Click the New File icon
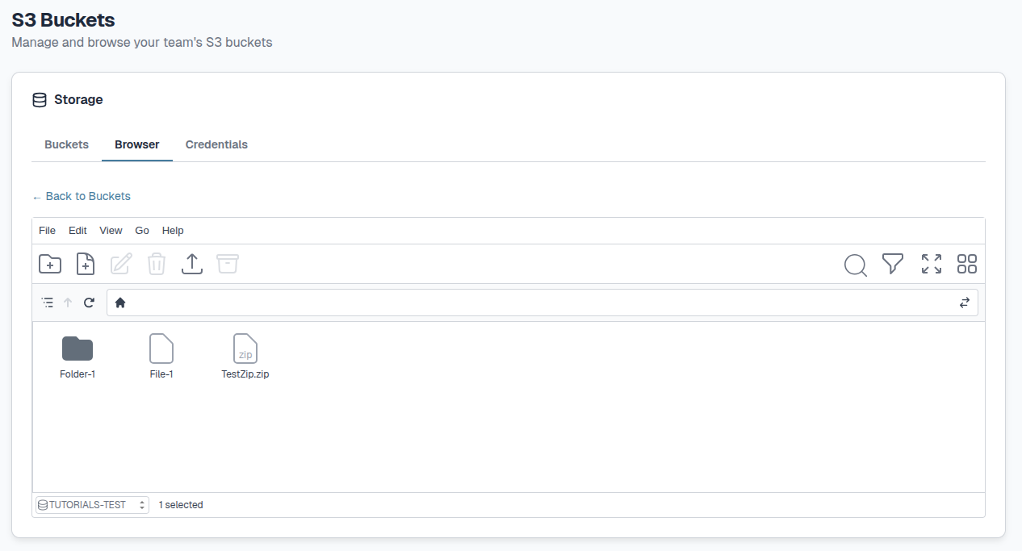The image size is (1022, 551). click(86, 264)
